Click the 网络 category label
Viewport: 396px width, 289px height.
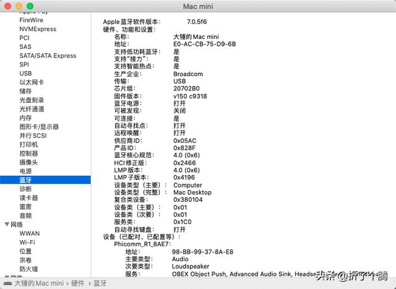point(17,224)
